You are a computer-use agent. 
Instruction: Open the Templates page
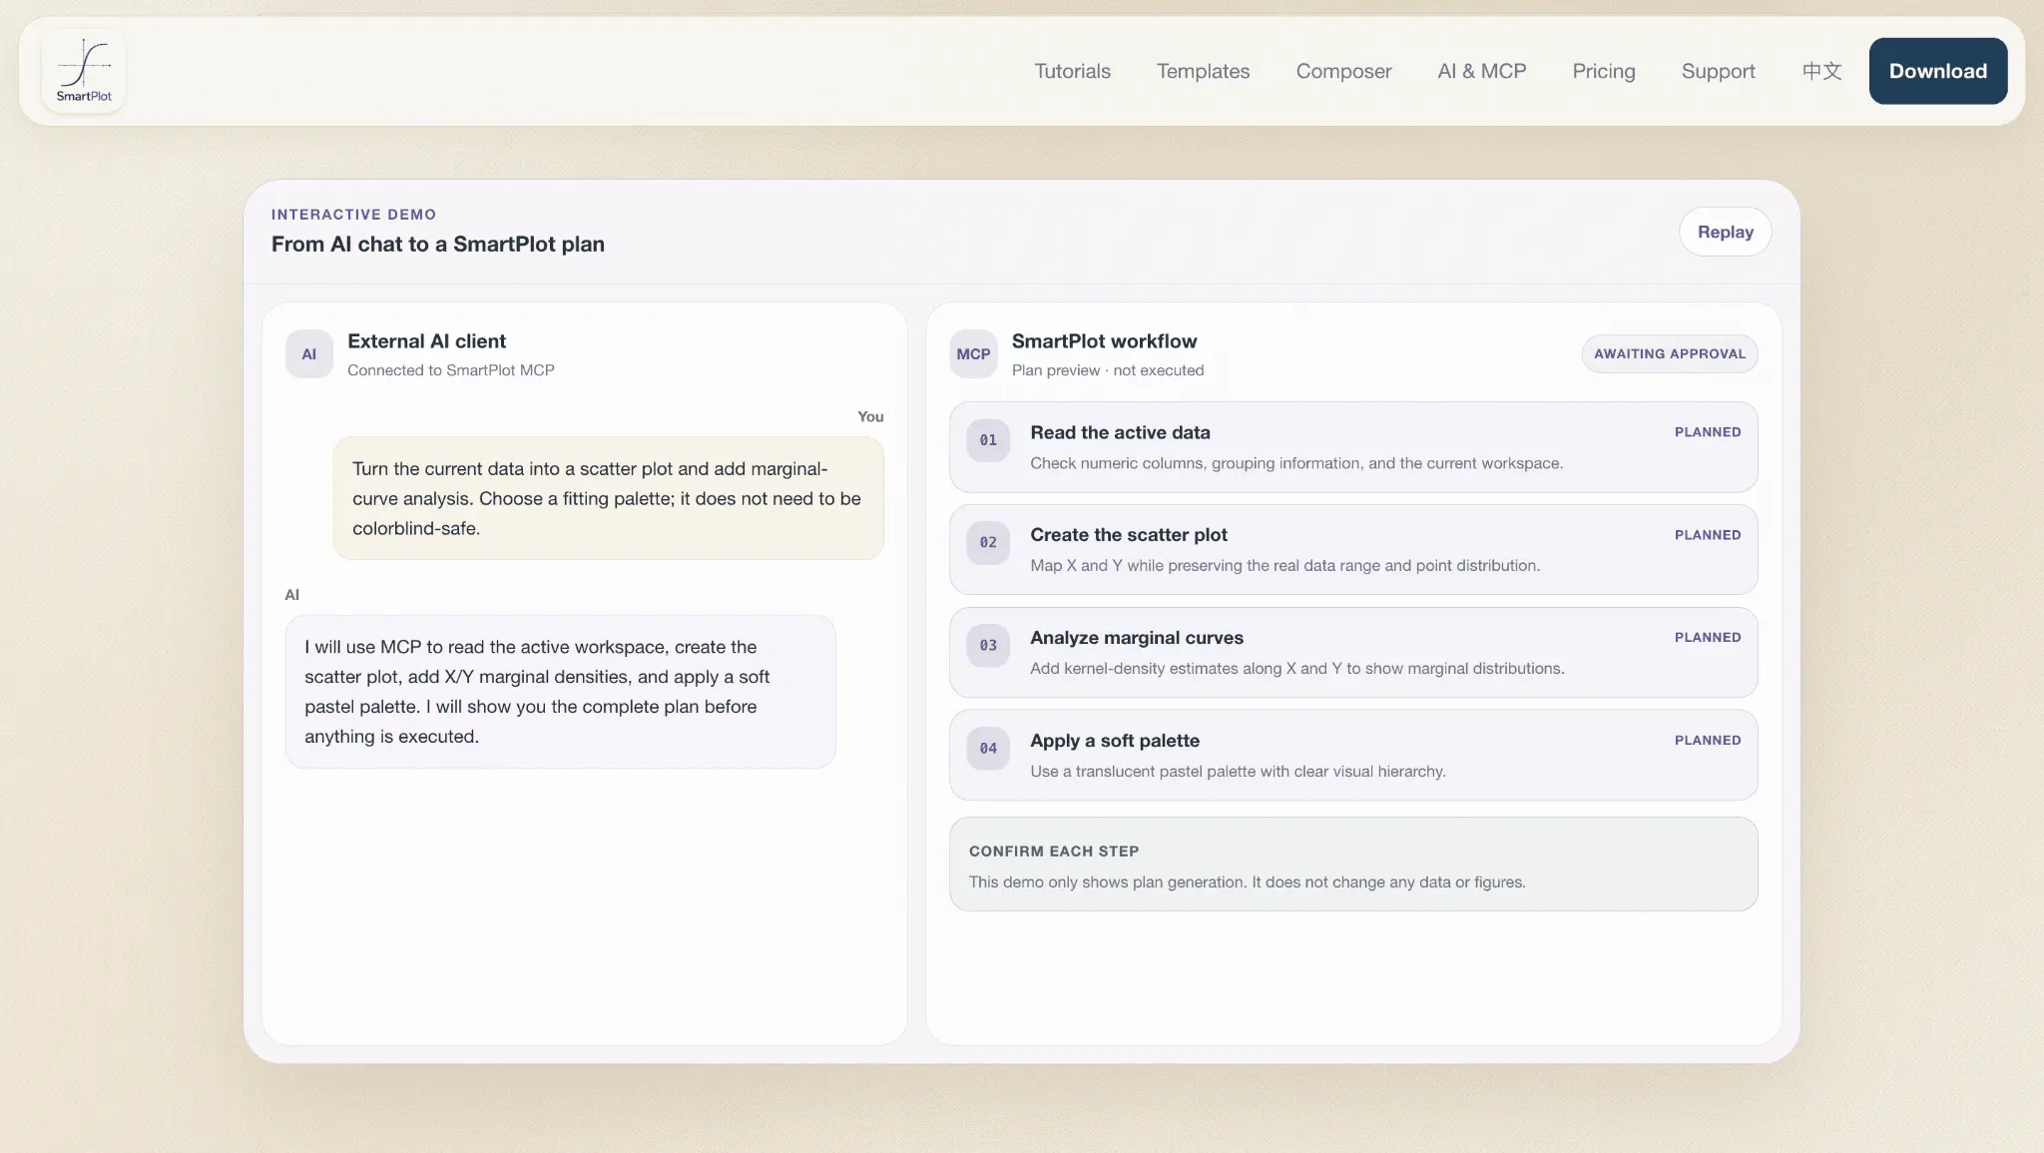(x=1203, y=71)
